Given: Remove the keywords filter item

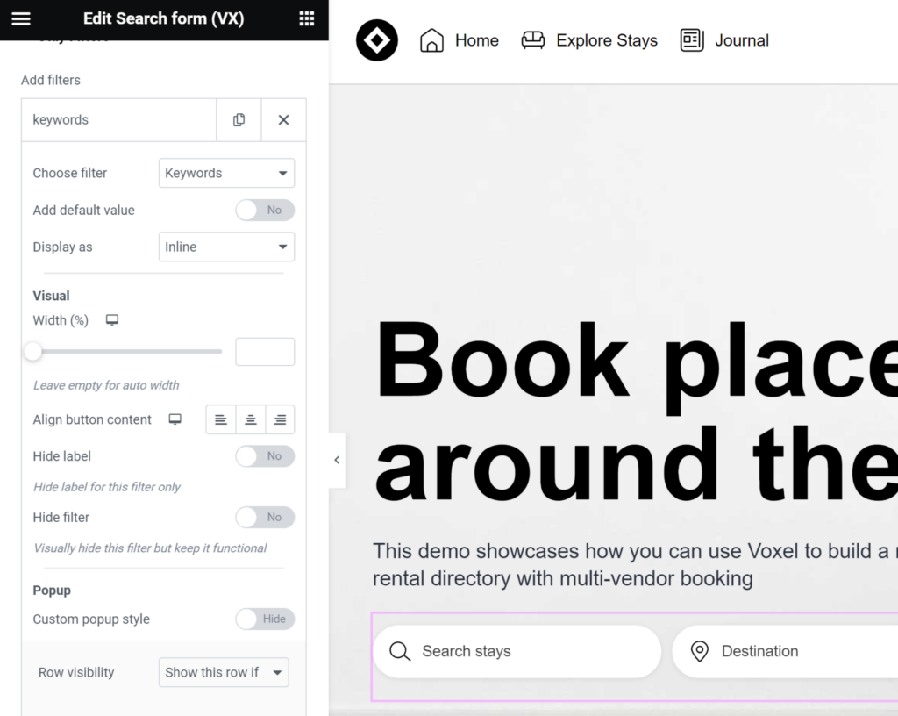Looking at the screenshot, I should 283,120.
